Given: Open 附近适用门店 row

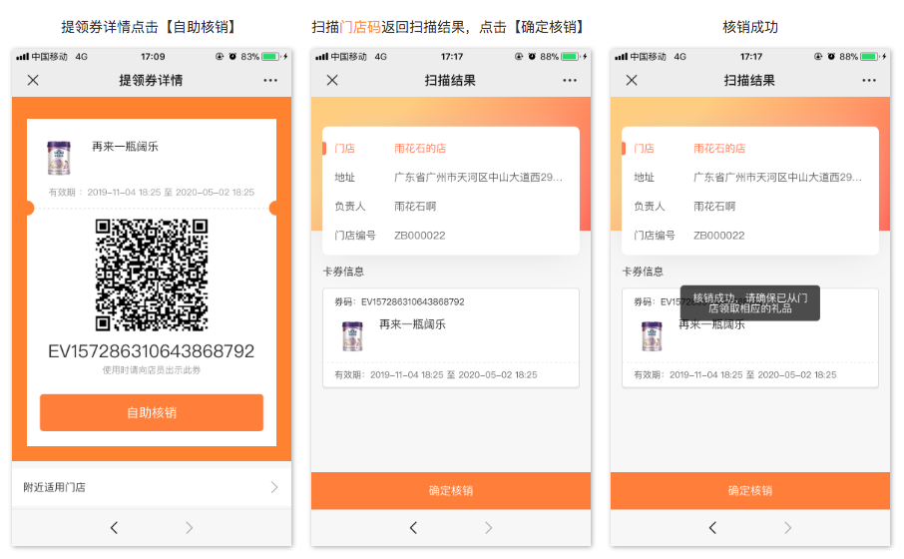Looking at the screenshot, I should (x=152, y=487).
